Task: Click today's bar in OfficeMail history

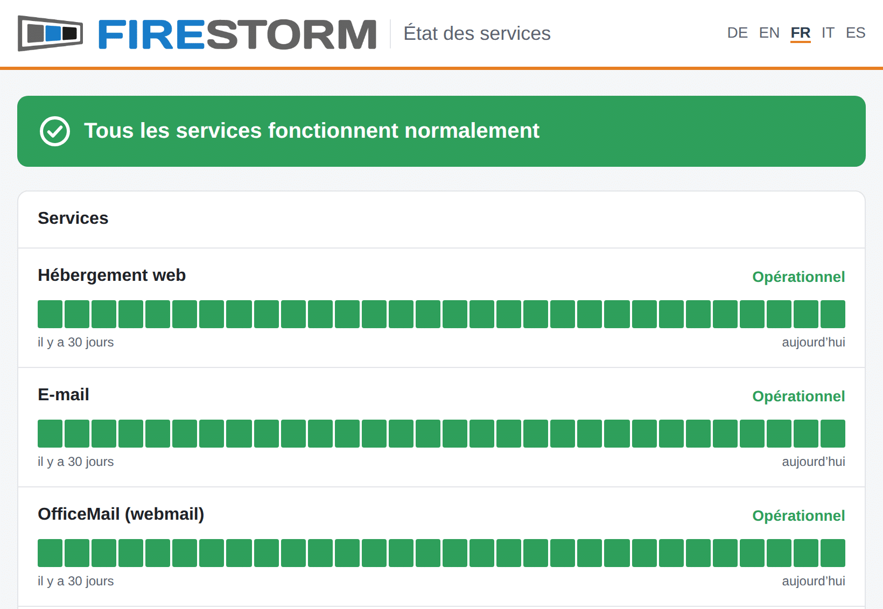Action: point(833,553)
